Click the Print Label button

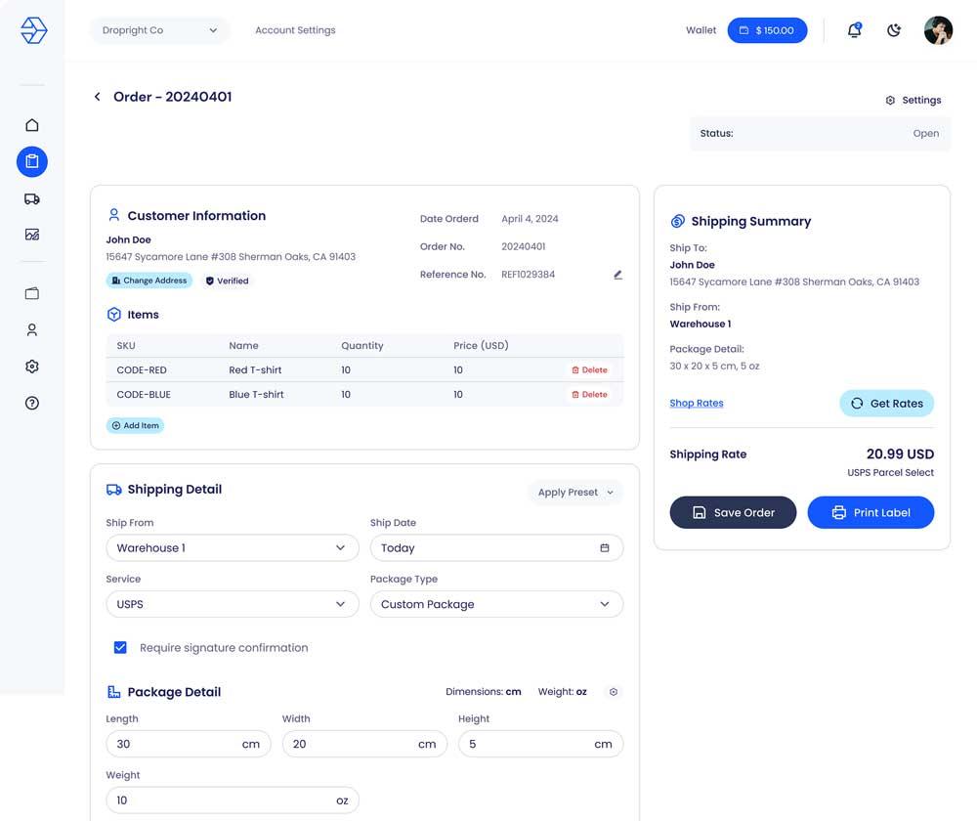pos(871,512)
